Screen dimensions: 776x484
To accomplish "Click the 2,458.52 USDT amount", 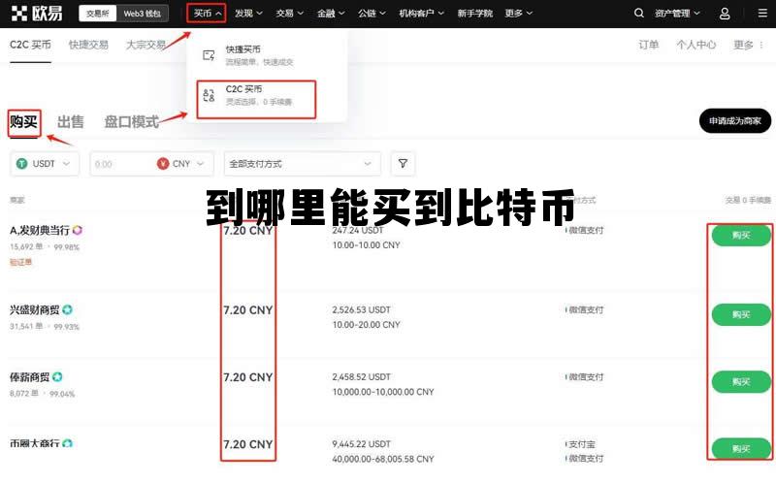I will [x=361, y=377].
